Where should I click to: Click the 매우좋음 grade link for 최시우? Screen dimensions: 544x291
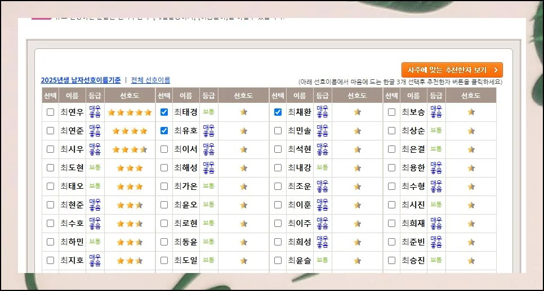[x=95, y=149]
